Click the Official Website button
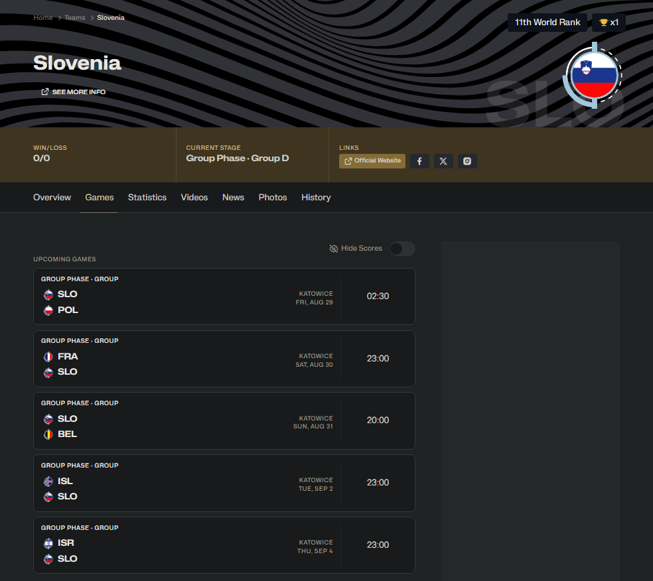Viewport: 653px width, 581px height. click(372, 161)
